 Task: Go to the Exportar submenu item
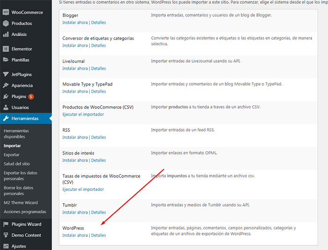point(12,154)
